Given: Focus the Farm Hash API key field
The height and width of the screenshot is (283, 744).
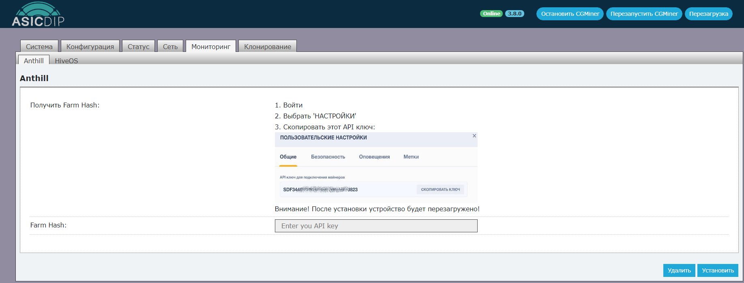Looking at the screenshot, I should 376,226.
